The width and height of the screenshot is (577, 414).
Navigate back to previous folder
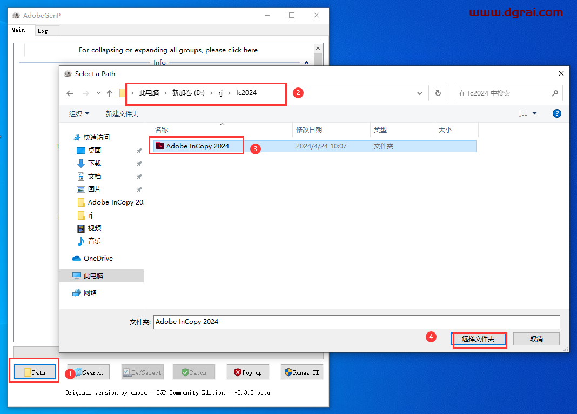(x=70, y=93)
